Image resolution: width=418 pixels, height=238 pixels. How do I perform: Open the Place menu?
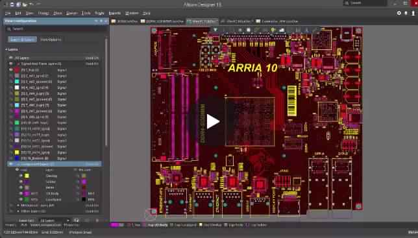point(58,13)
